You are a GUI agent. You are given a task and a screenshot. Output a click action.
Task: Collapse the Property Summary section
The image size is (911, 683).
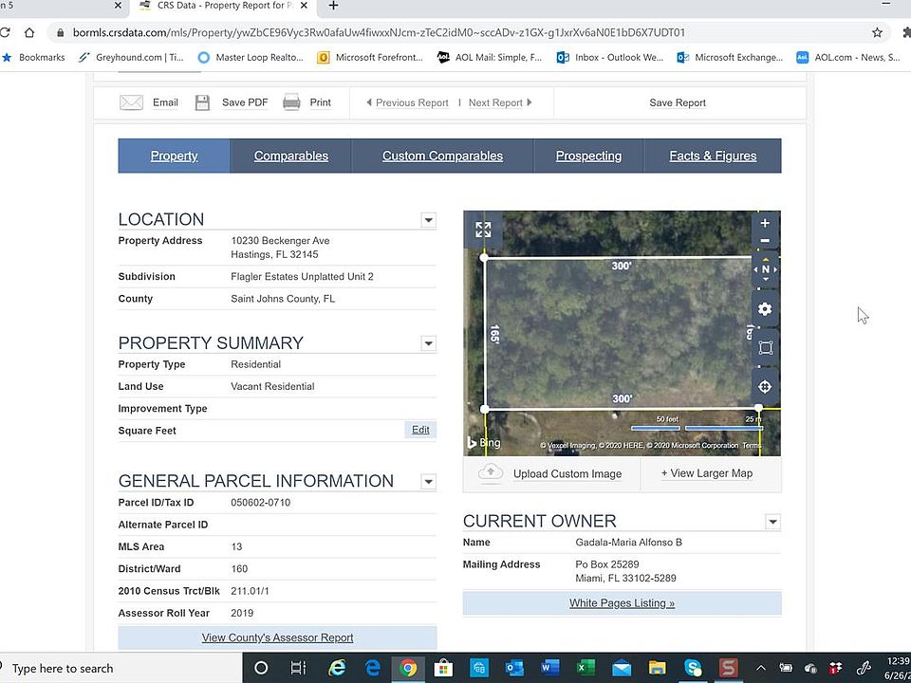pyautogui.click(x=428, y=343)
